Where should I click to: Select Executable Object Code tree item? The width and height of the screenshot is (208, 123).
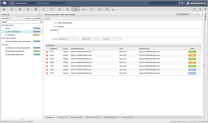point(16,55)
